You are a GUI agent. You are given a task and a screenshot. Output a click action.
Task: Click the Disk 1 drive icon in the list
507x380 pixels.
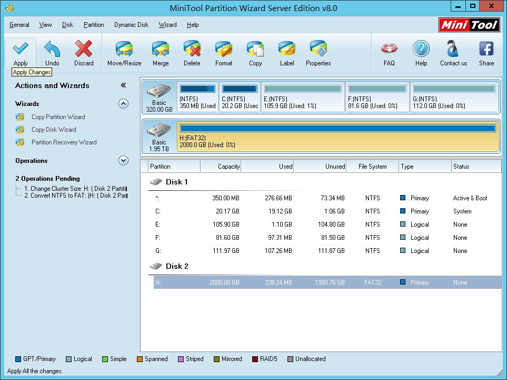(156, 182)
